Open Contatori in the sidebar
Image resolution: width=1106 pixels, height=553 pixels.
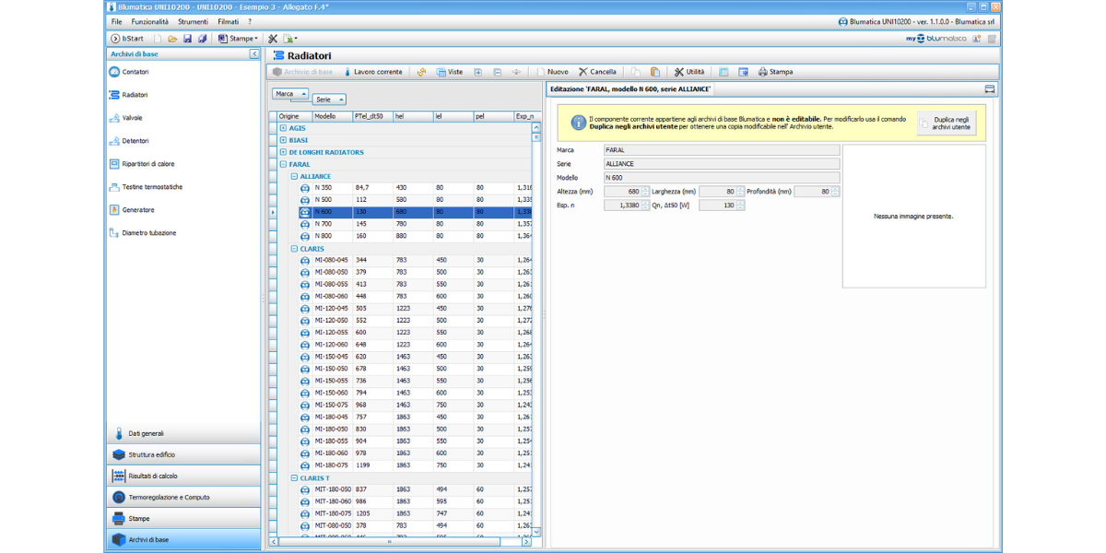(135, 72)
